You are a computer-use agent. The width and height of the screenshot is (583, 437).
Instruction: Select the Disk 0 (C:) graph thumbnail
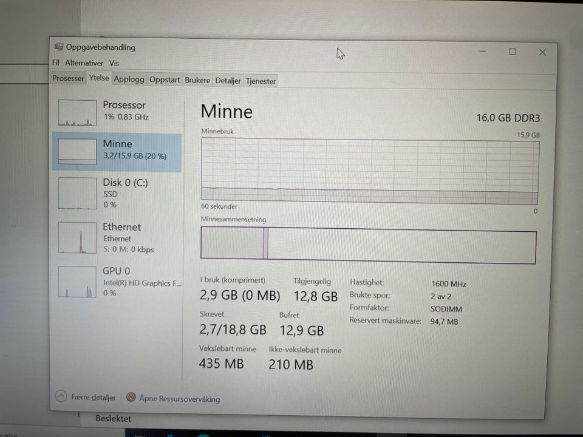77,193
